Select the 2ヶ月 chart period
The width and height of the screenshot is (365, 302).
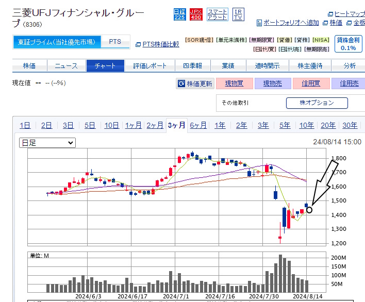[x=155, y=125]
